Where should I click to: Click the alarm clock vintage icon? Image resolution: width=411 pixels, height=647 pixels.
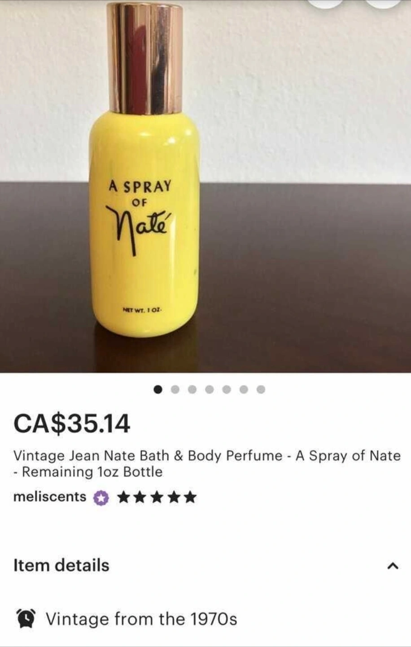(x=26, y=619)
